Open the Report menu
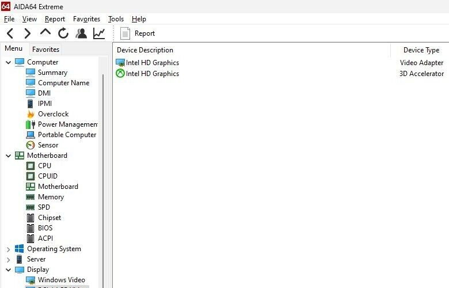The height and width of the screenshot is (288, 449). 55,19
